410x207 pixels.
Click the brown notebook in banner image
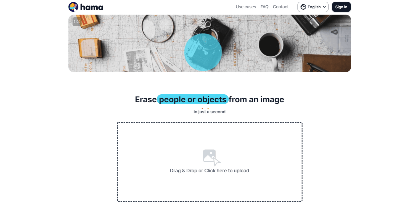[326, 63]
